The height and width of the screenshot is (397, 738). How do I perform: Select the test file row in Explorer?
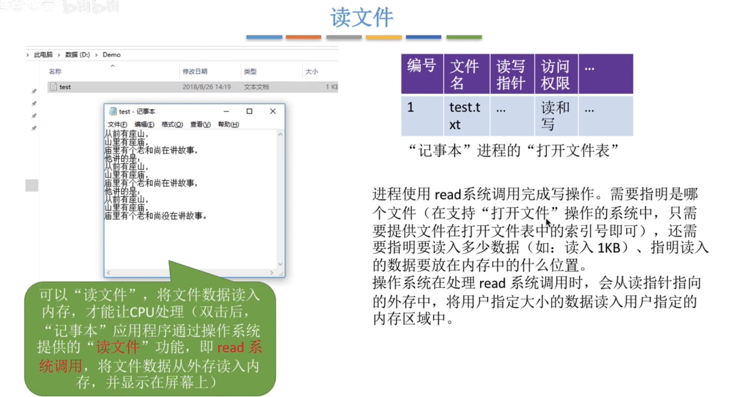(193, 87)
